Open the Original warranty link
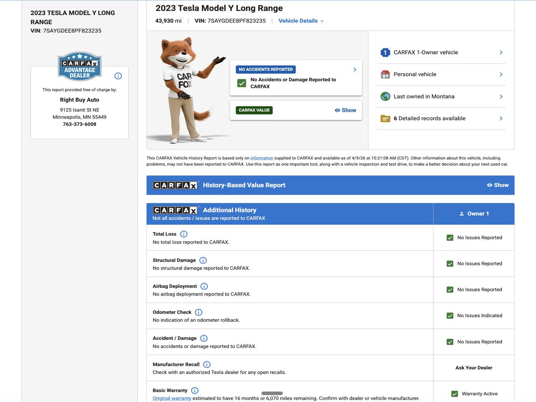 tap(172, 398)
